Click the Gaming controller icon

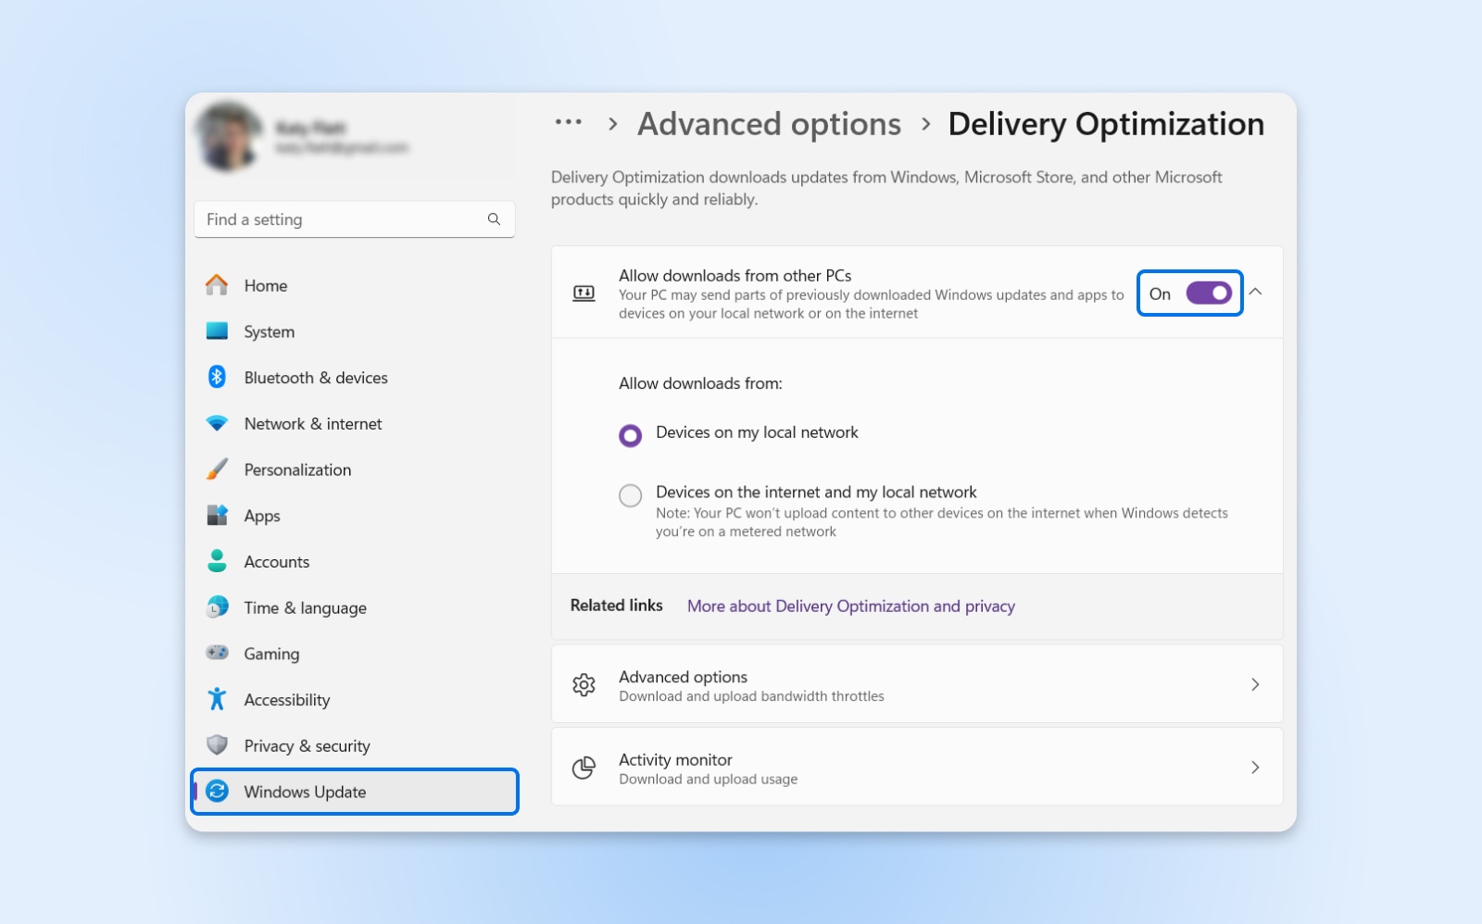217,654
